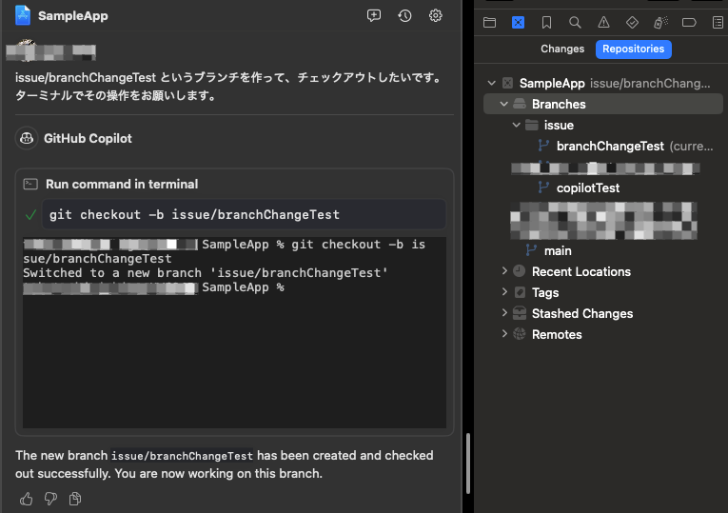Click the 'Run command in terminal' heading
728x513 pixels.
click(122, 185)
